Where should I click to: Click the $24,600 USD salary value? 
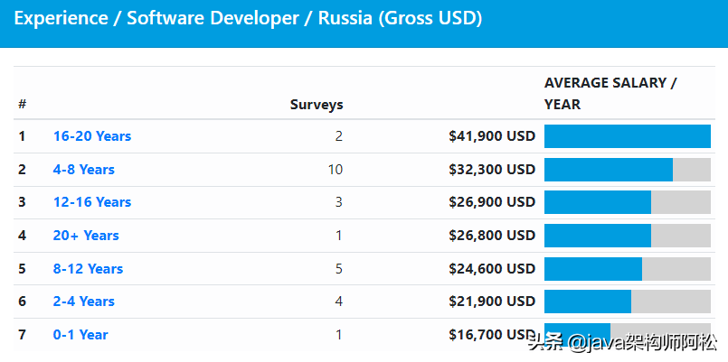[492, 269]
